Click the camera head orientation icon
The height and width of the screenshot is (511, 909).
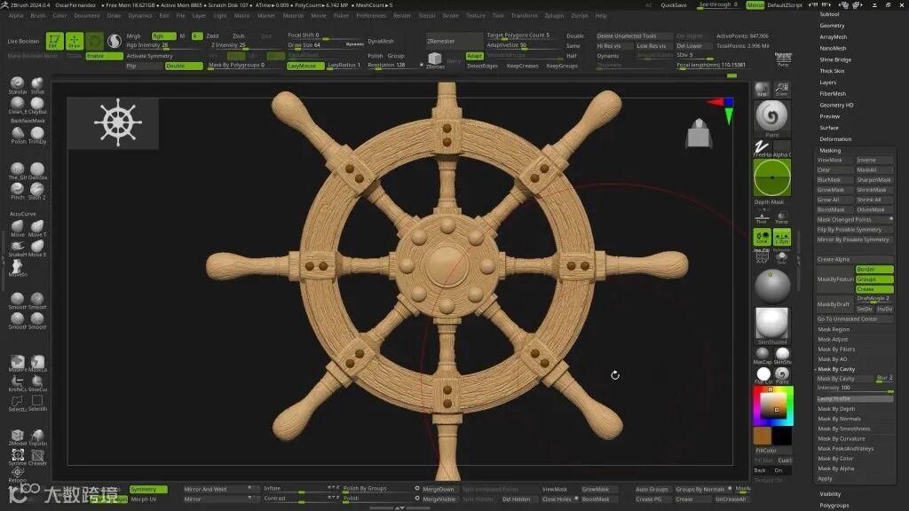[699, 133]
